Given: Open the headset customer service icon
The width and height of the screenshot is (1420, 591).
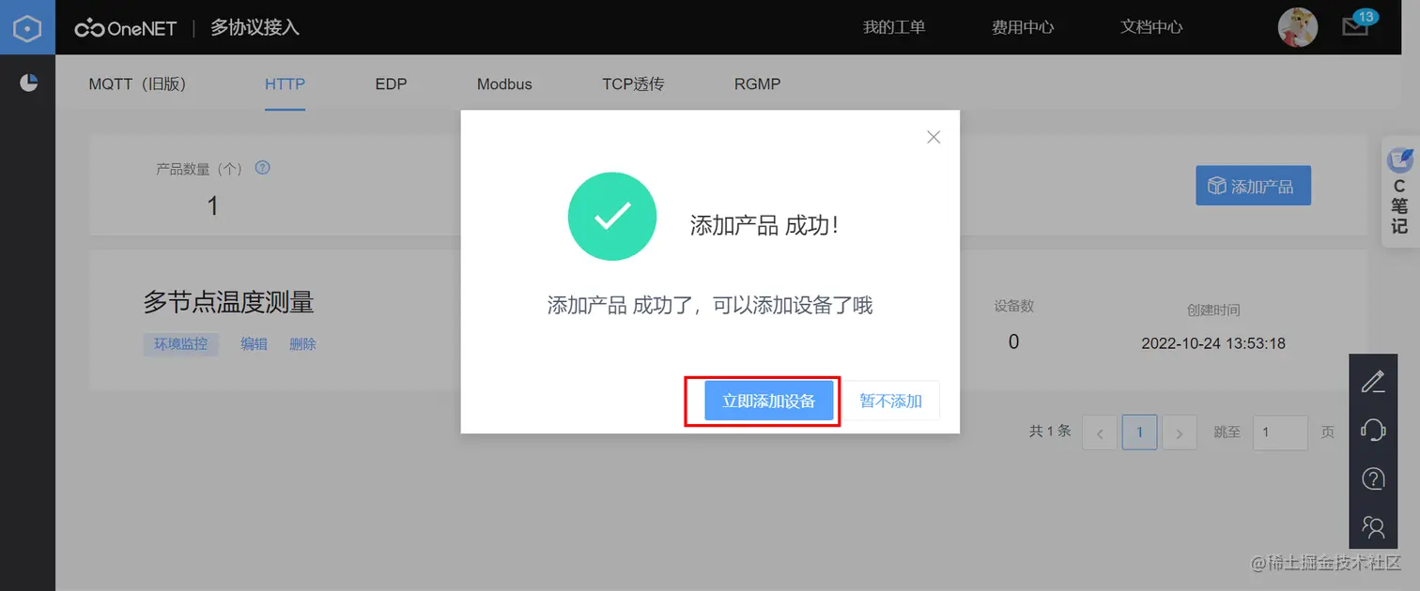Looking at the screenshot, I should pos(1373,430).
